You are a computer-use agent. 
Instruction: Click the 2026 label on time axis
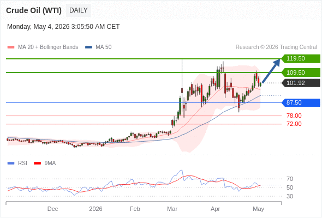(x=96, y=209)
